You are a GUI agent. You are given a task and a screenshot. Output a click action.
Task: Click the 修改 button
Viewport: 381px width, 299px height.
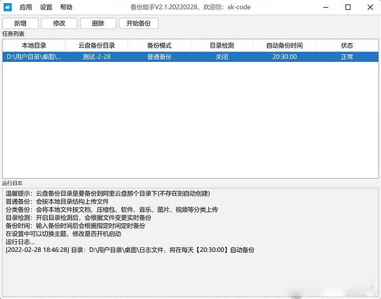click(59, 24)
